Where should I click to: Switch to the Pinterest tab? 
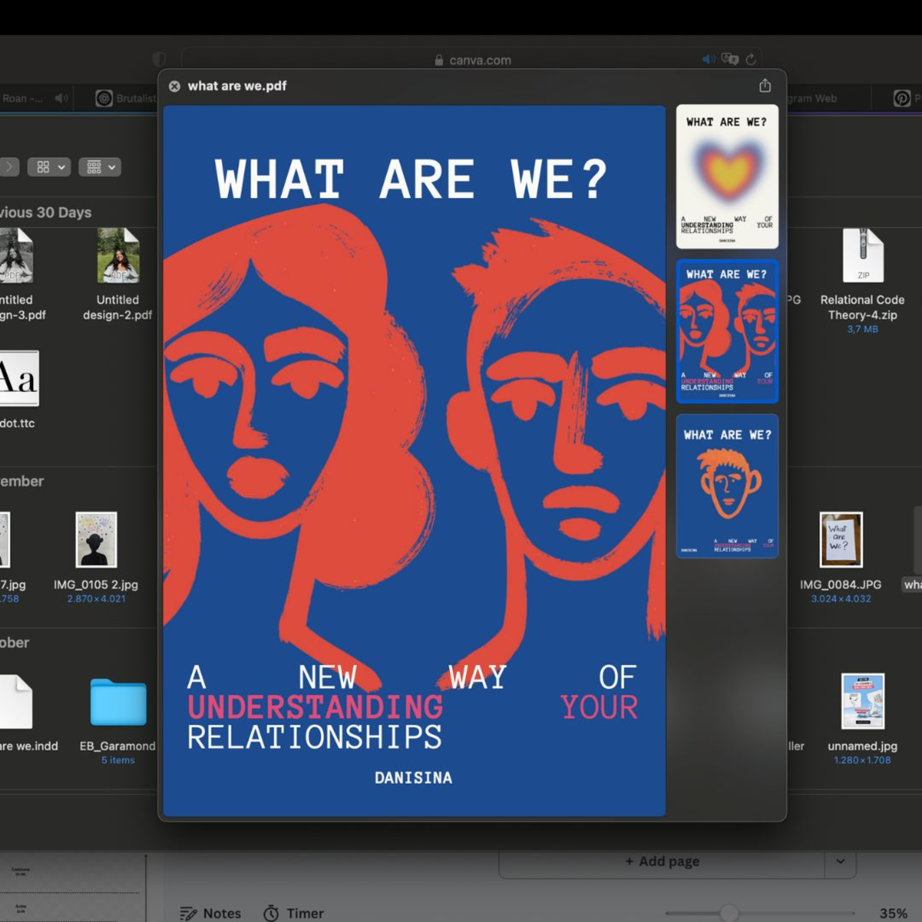pyautogui.click(x=902, y=98)
